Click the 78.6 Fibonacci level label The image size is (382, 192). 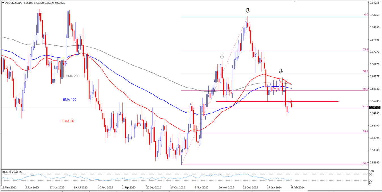[365, 132]
